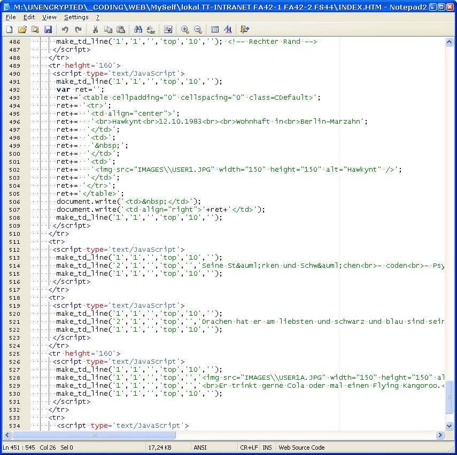
Task: Click the Browse files icon with magnifier
Action: coord(35,29)
